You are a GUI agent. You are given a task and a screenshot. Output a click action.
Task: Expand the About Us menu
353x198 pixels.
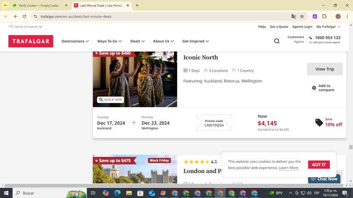[x=163, y=41]
